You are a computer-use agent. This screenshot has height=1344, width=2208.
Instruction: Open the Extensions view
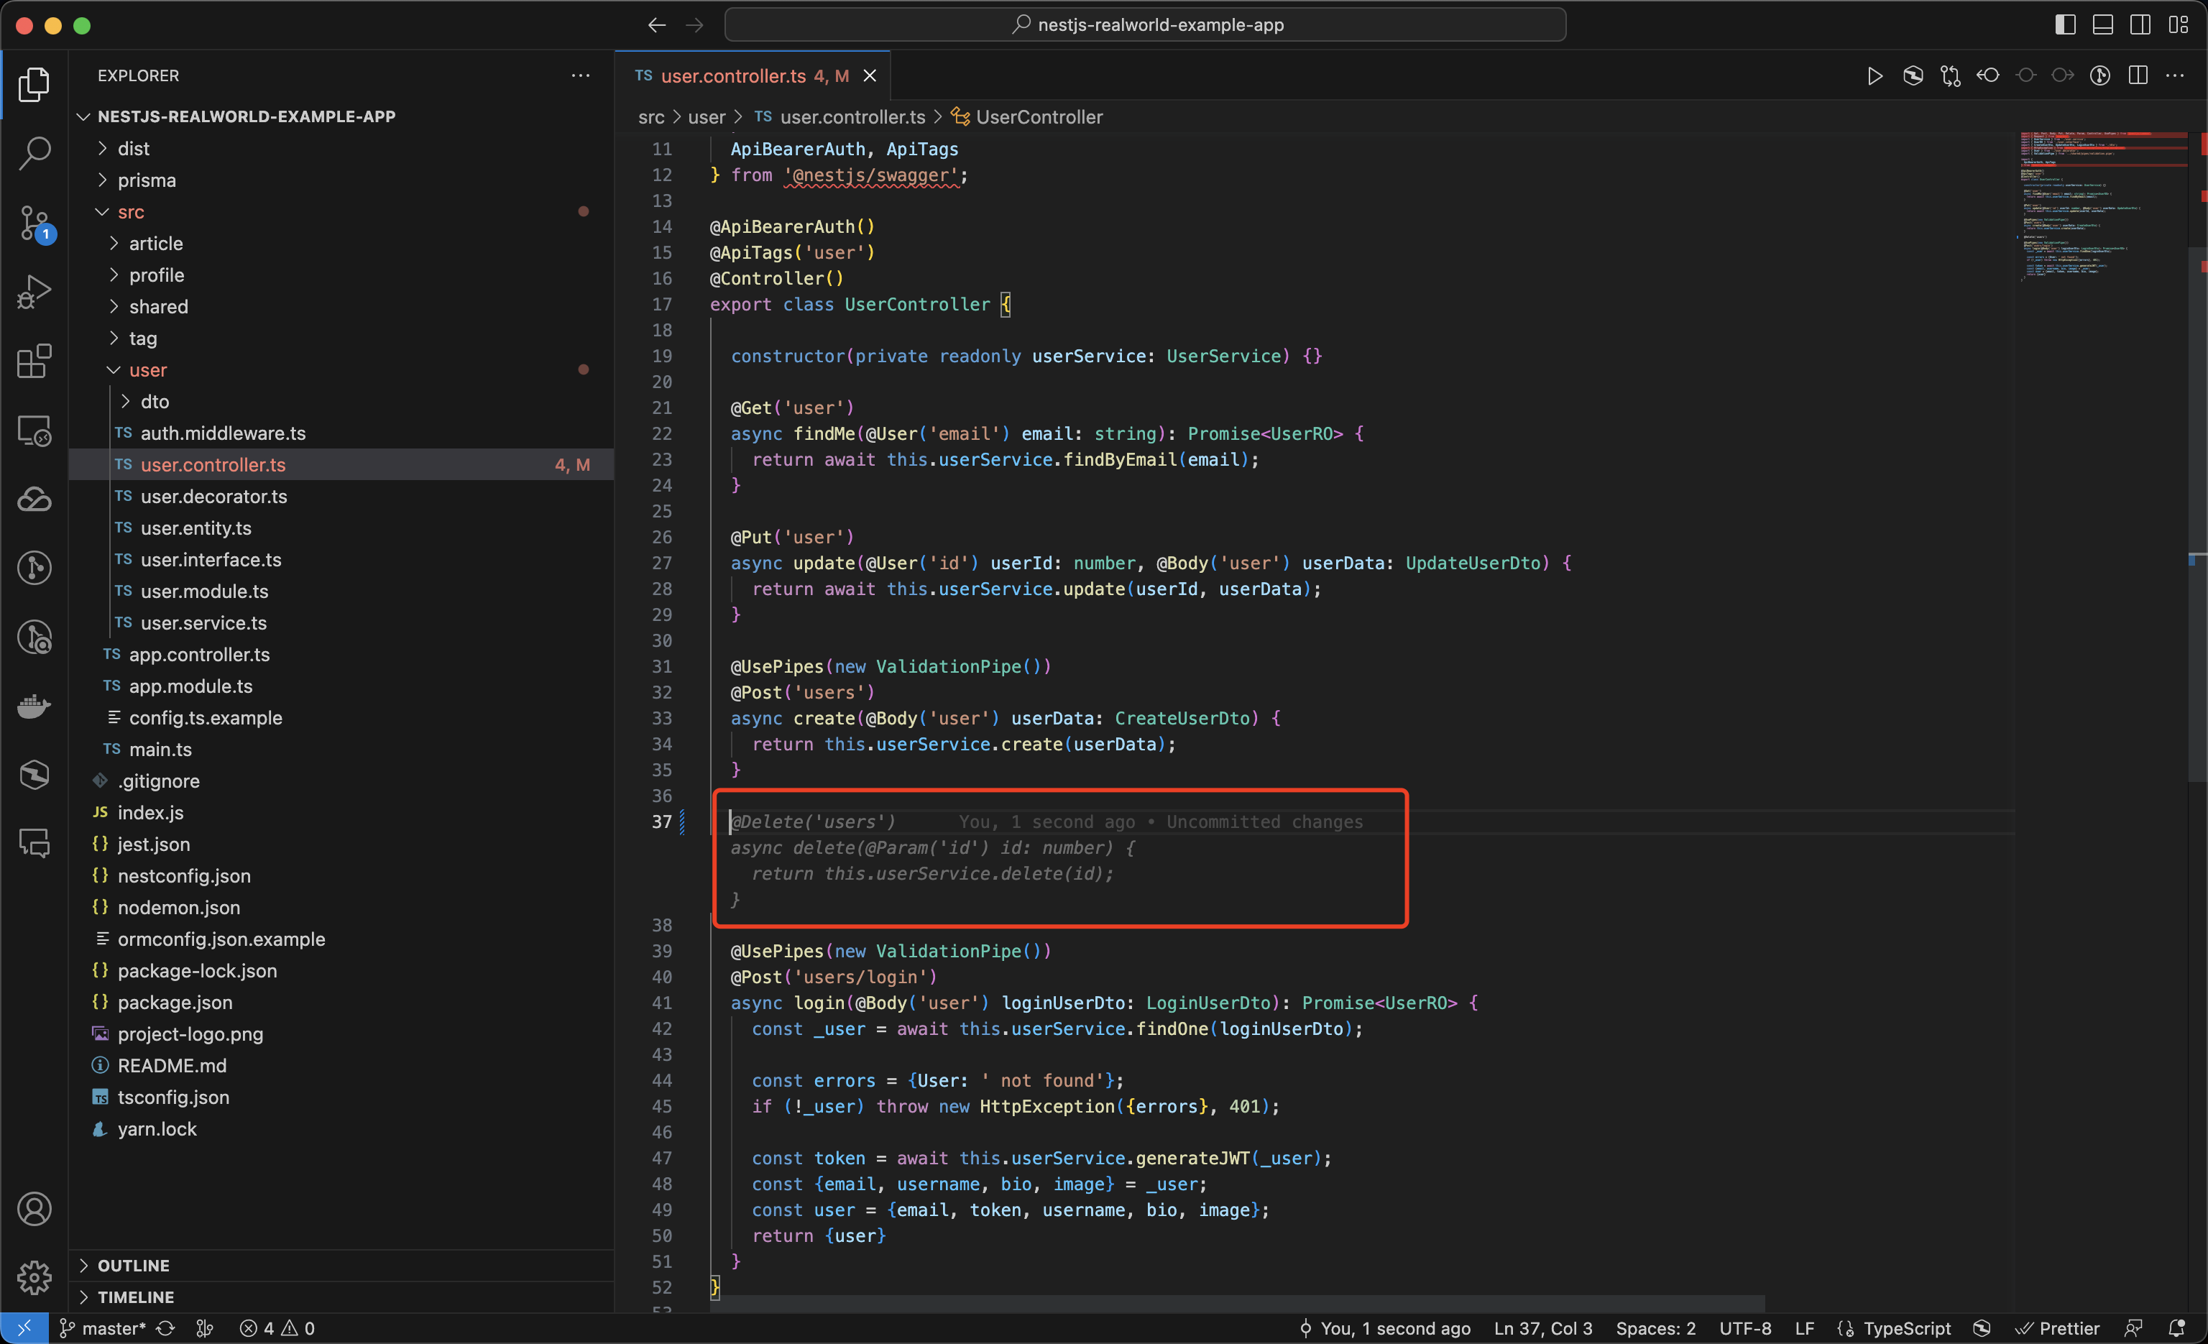click(x=34, y=361)
